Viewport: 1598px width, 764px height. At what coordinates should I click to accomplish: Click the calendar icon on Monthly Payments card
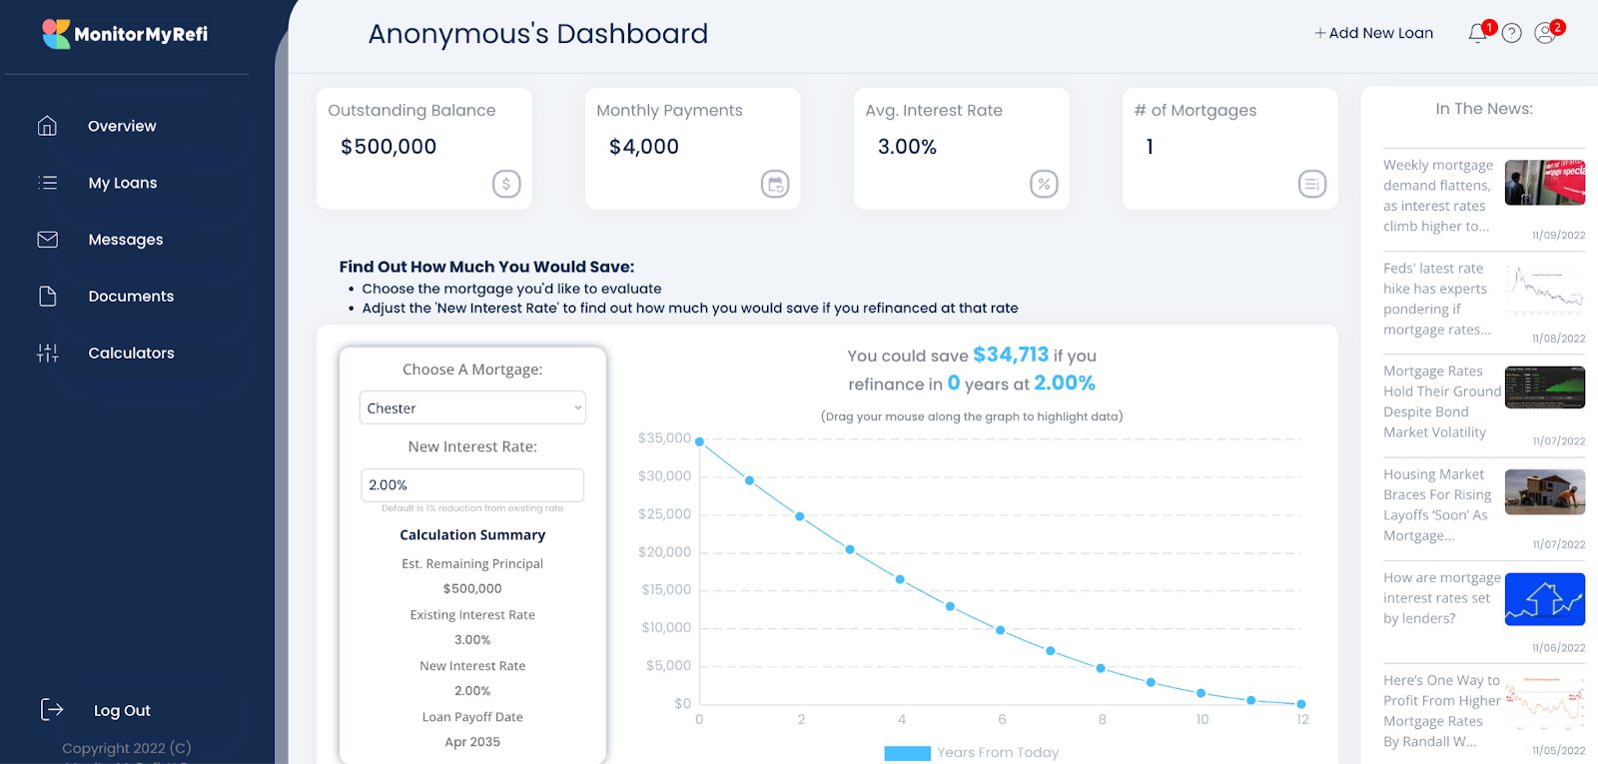(x=775, y=184)
